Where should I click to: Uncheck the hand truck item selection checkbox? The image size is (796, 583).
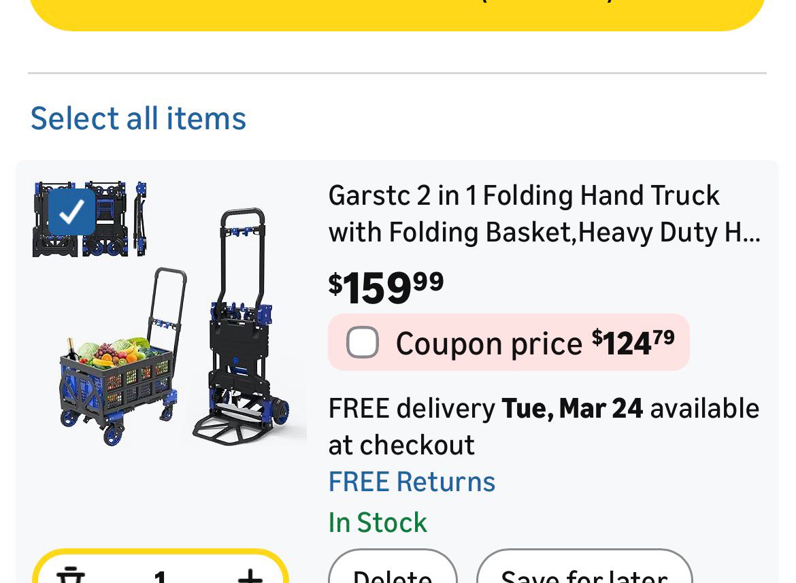point(72,212)
